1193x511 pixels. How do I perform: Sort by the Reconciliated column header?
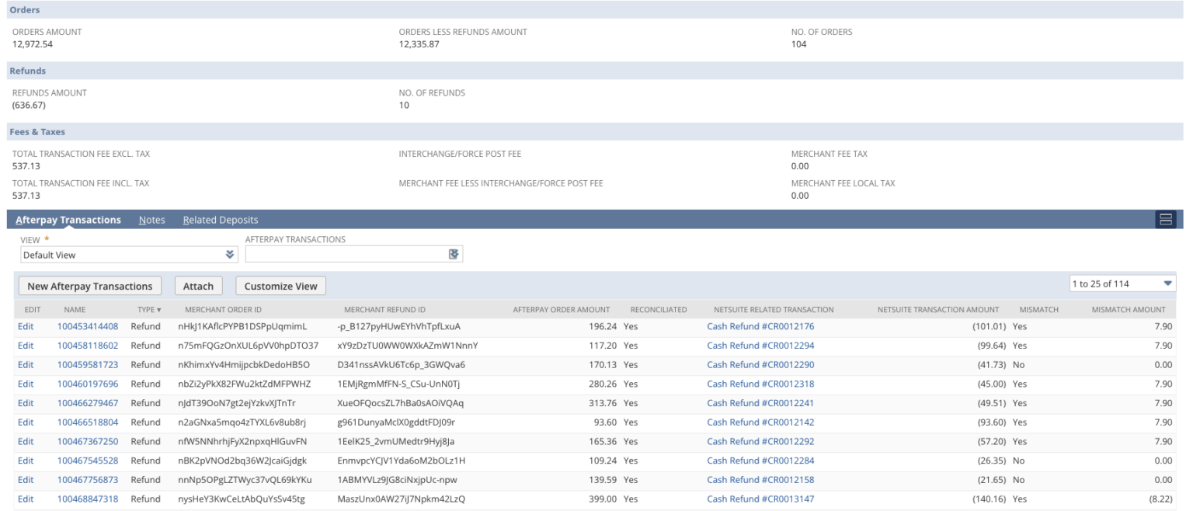pos(659,310)
